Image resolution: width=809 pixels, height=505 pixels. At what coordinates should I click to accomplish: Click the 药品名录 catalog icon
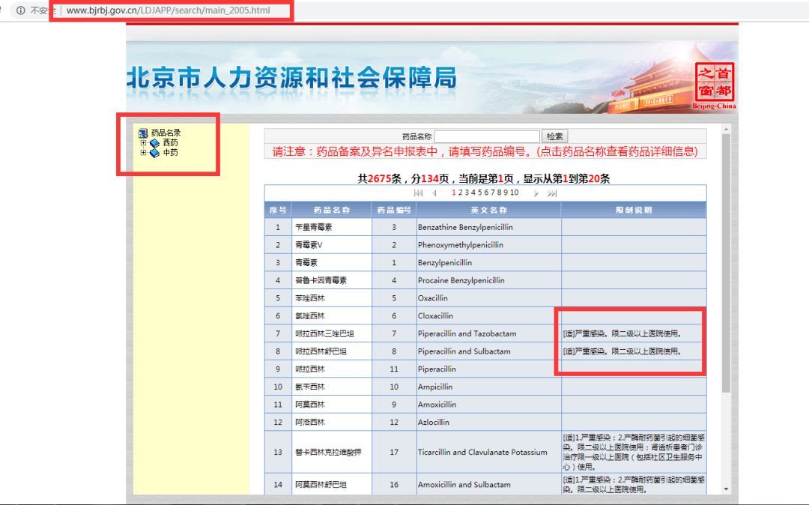point(142,133)
